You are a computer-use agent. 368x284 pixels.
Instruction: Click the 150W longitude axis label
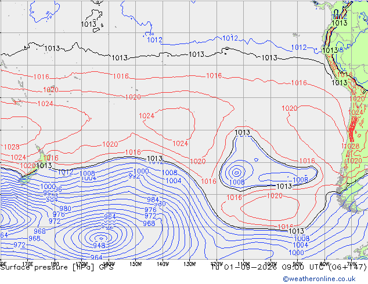[136, 264]
